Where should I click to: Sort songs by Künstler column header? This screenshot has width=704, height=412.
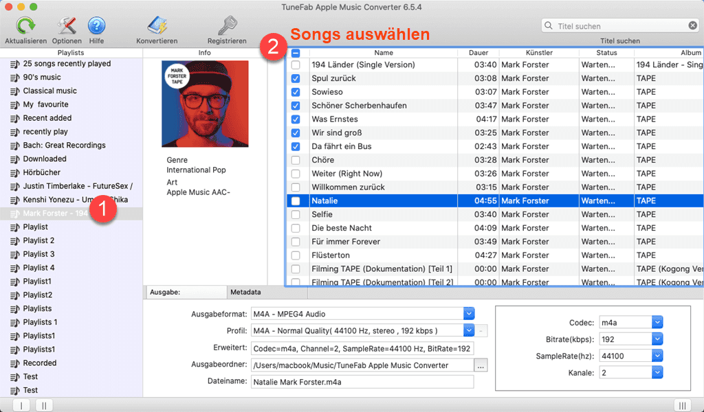pos(539,53)
